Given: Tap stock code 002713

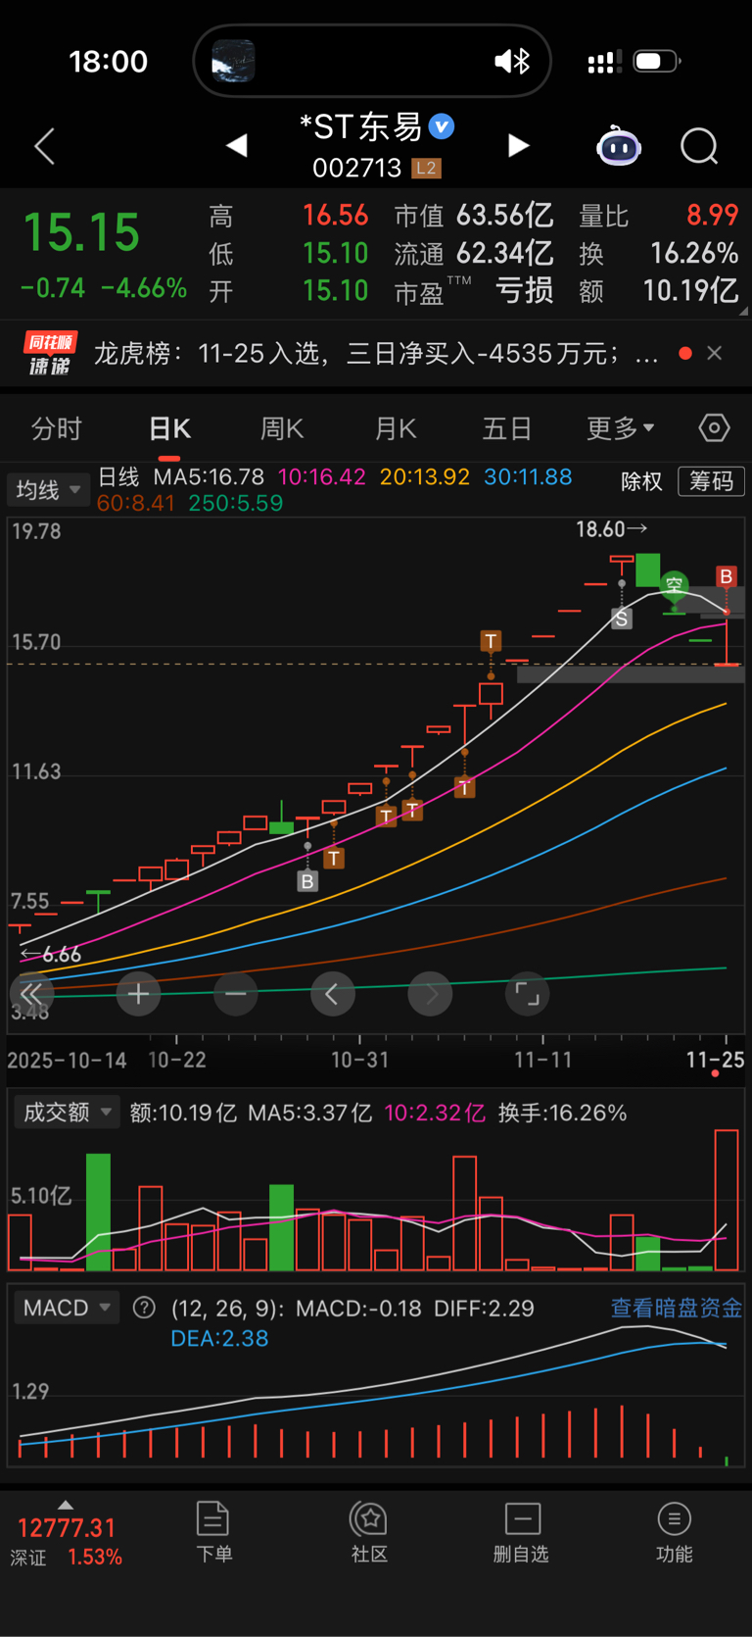Looking at the screenshot, I should click(357, 169).
